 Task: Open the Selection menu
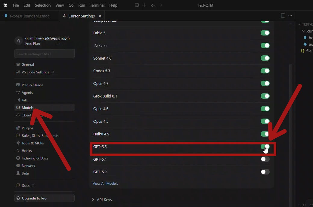tap(43, 5)
